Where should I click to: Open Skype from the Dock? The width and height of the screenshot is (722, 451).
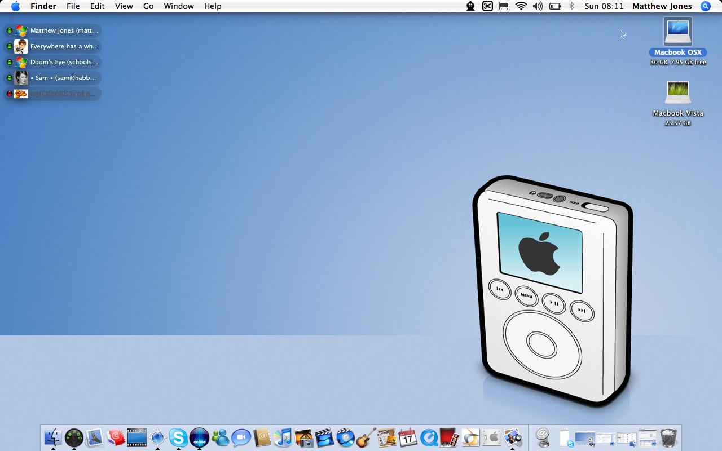coord(178,437)
